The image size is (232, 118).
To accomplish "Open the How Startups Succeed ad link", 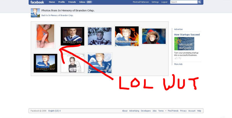I will click(187, 35).
